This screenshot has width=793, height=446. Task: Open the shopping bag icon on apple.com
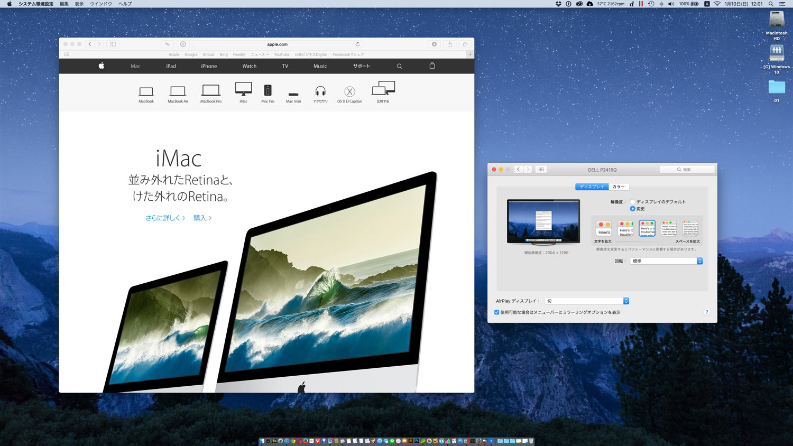point(432,66)
